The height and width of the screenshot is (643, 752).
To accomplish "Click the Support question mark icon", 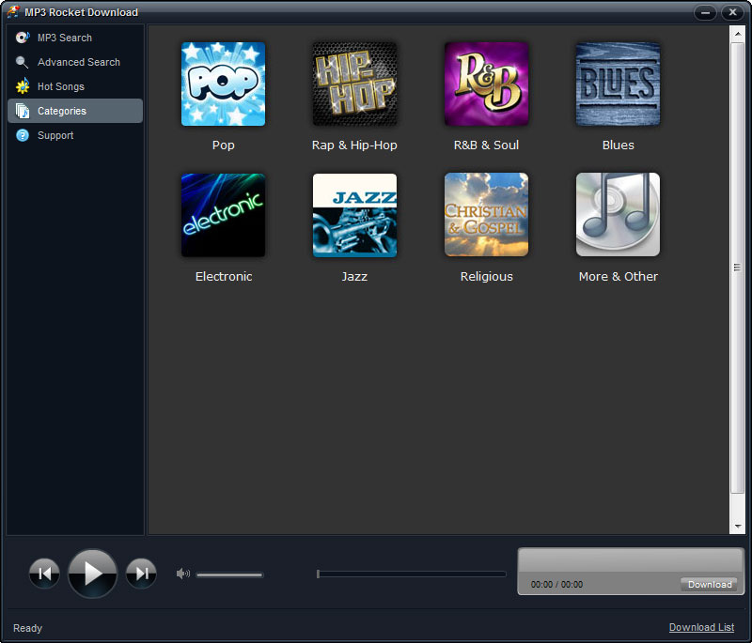I will [22, 135].
